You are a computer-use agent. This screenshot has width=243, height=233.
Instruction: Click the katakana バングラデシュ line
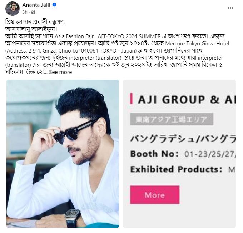point(183,138)
